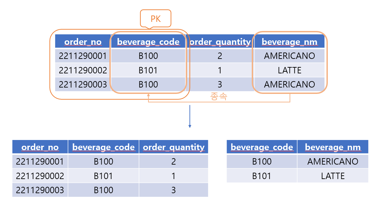Image resolution: width=381 pixels, height=208 pixels.
Task: Click order_quantity header in the four-column table
Action: coord(220,42)
